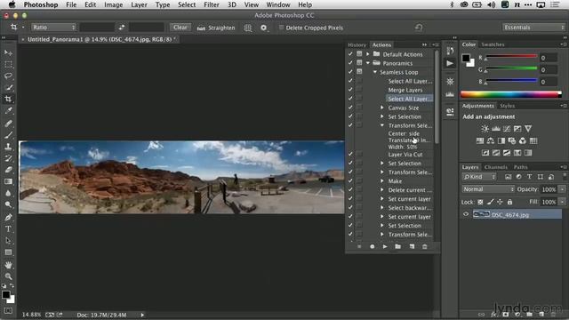
Task: Switch to the History tab
Action: click(x=357, y=44)
